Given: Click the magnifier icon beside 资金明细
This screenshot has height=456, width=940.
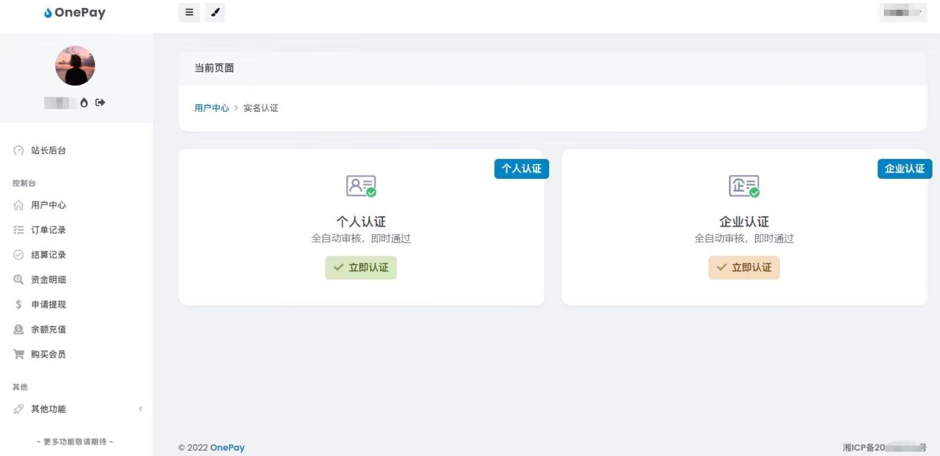Looking at the screenshot, I should coord(19,279).
